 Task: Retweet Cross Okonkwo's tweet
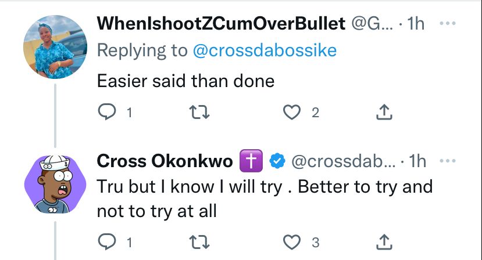pos(199,242)
